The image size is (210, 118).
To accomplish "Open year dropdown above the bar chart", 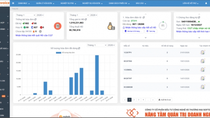I will click(x=111, y=45).
